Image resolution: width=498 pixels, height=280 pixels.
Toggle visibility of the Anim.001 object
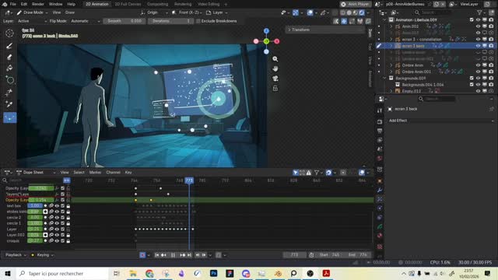[478, 26]
